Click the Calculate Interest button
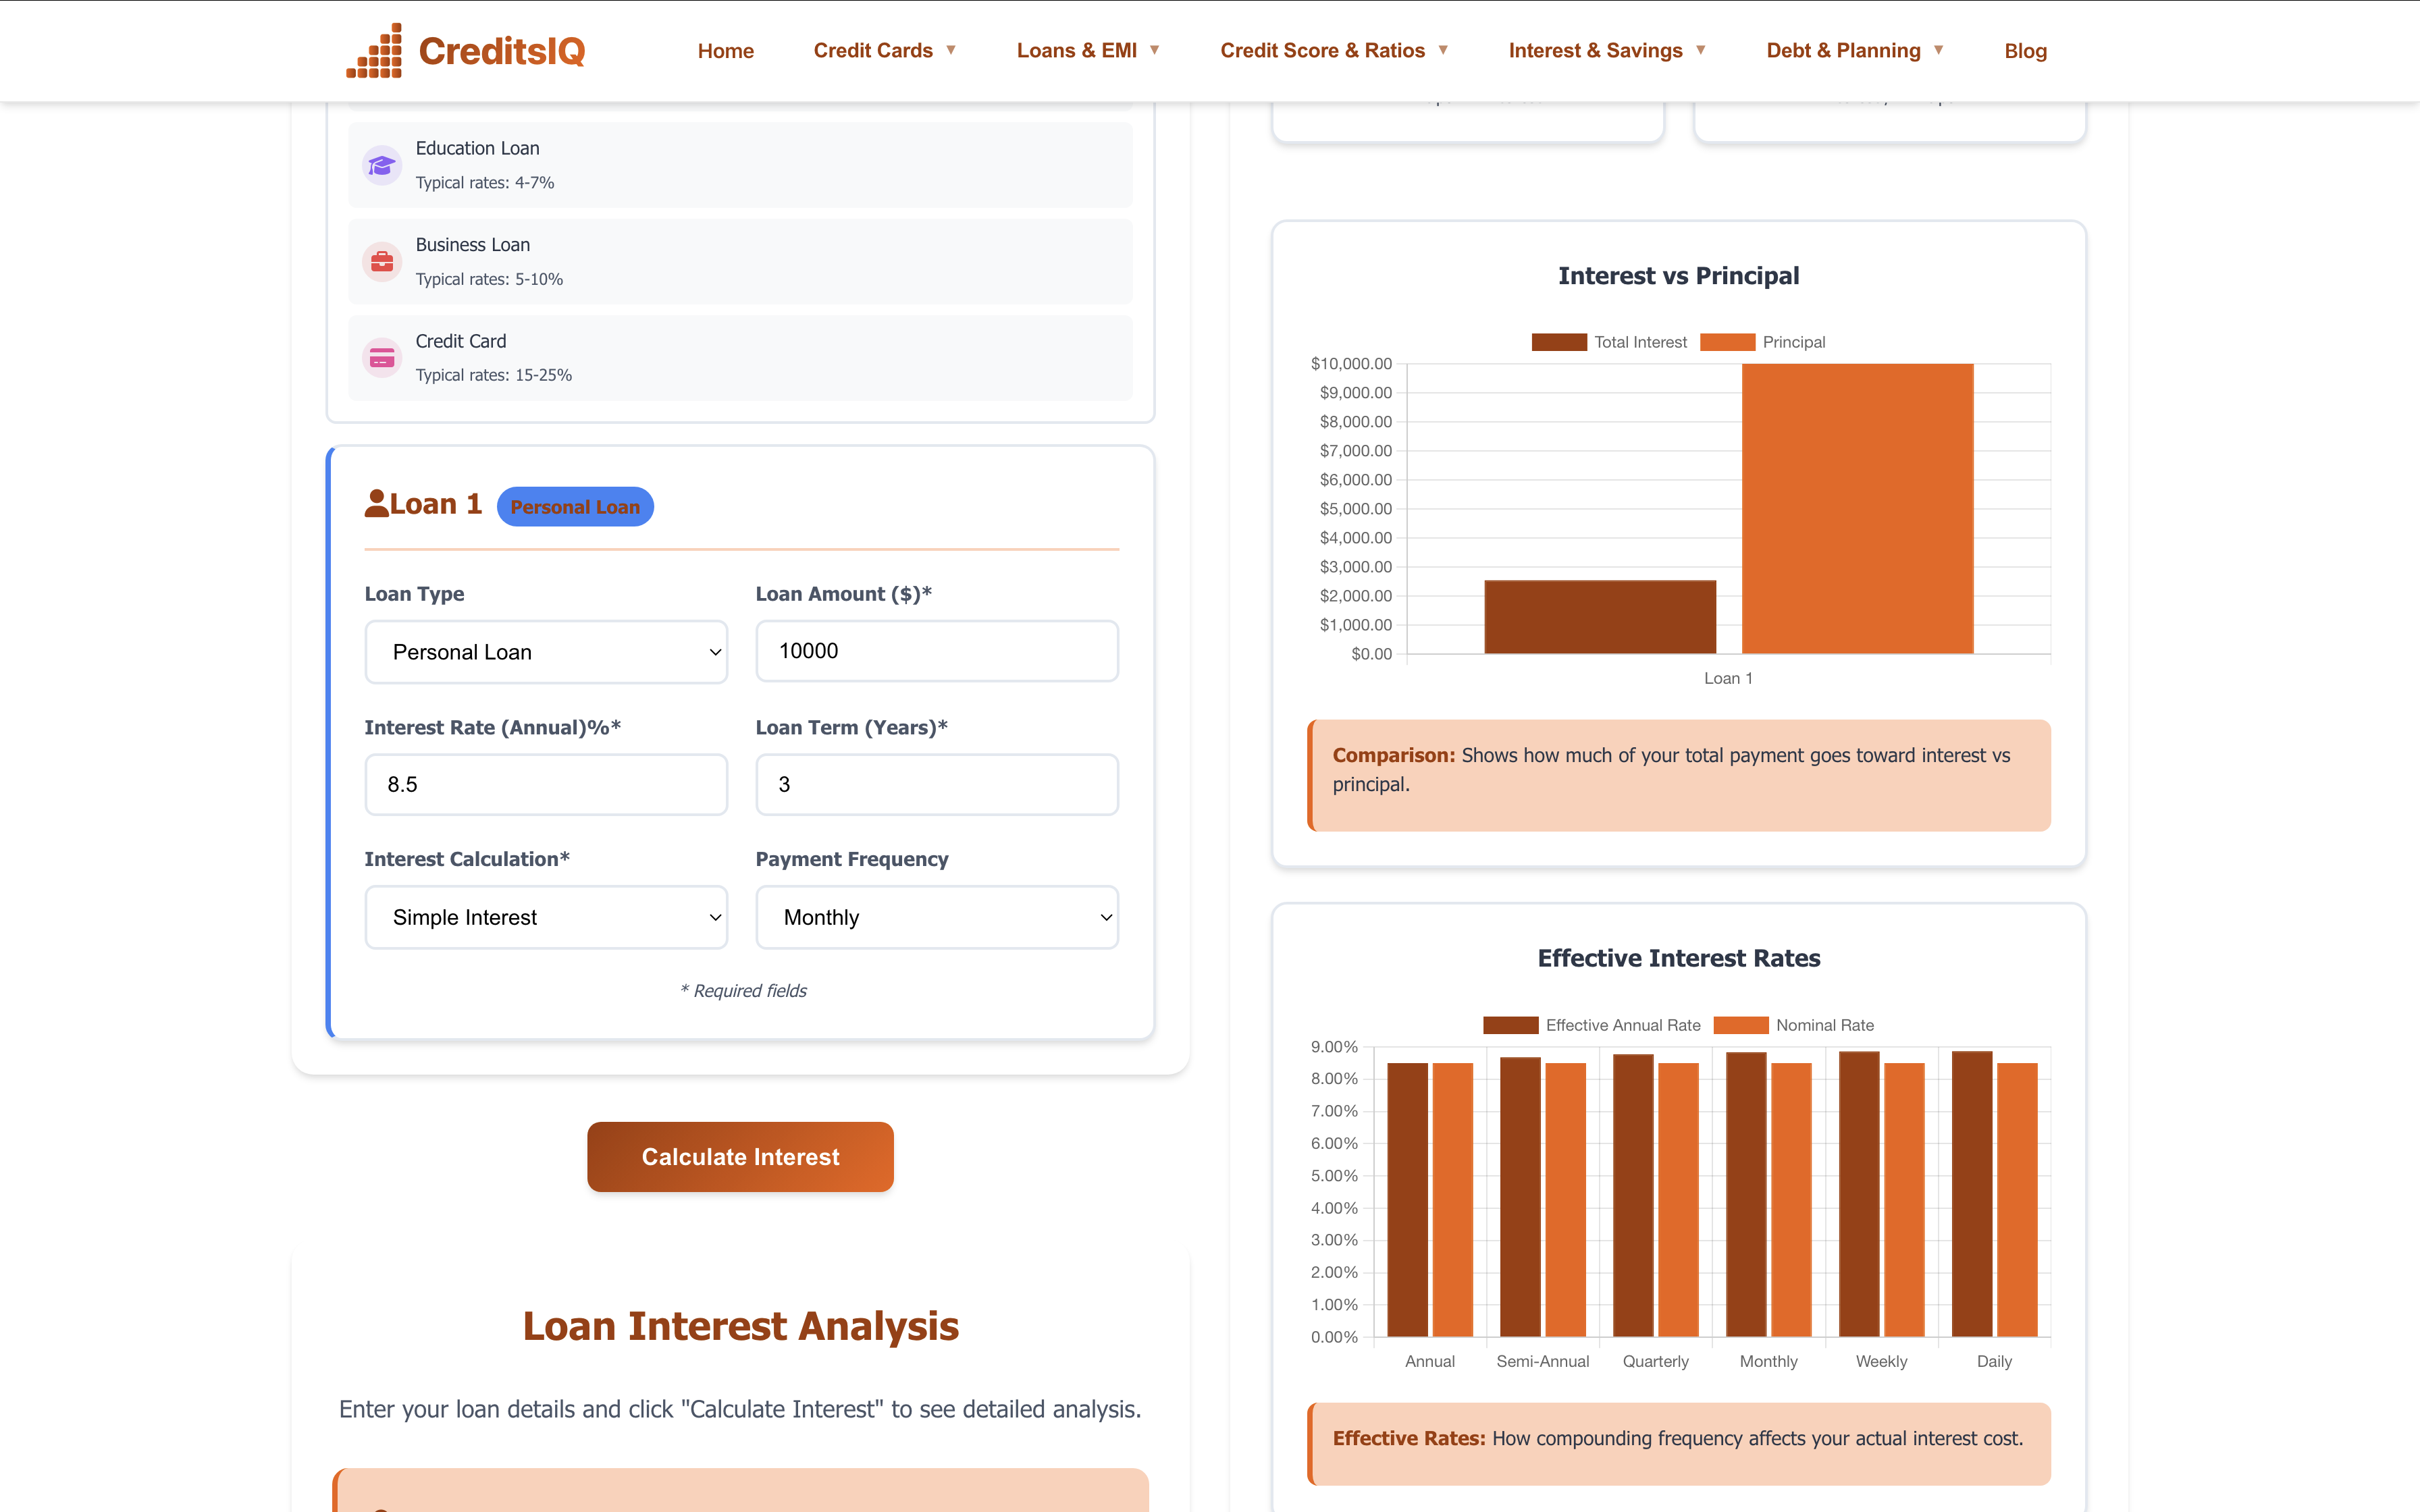 point(740,1157)
